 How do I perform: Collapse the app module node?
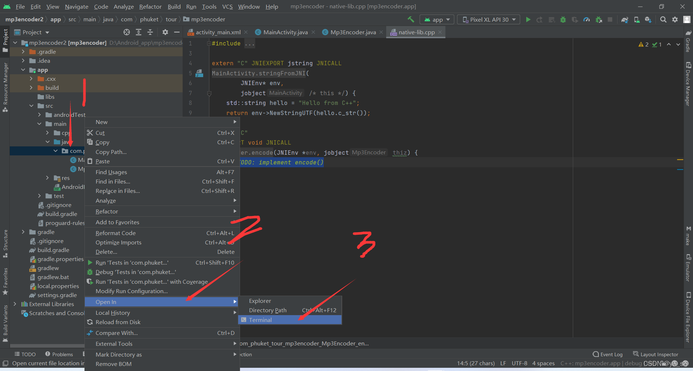coord(23,70)
